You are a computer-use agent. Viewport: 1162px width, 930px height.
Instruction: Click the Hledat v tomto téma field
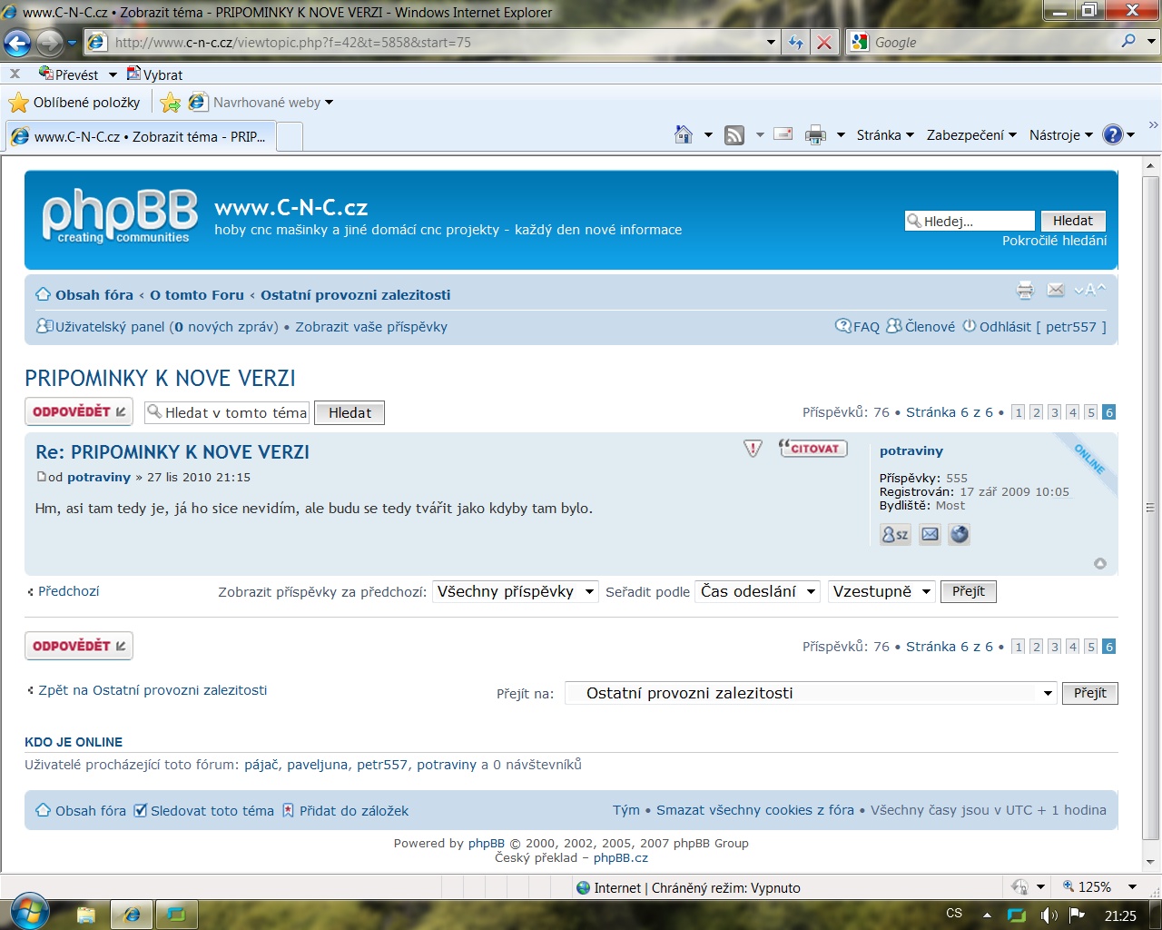tap(227, 413)
